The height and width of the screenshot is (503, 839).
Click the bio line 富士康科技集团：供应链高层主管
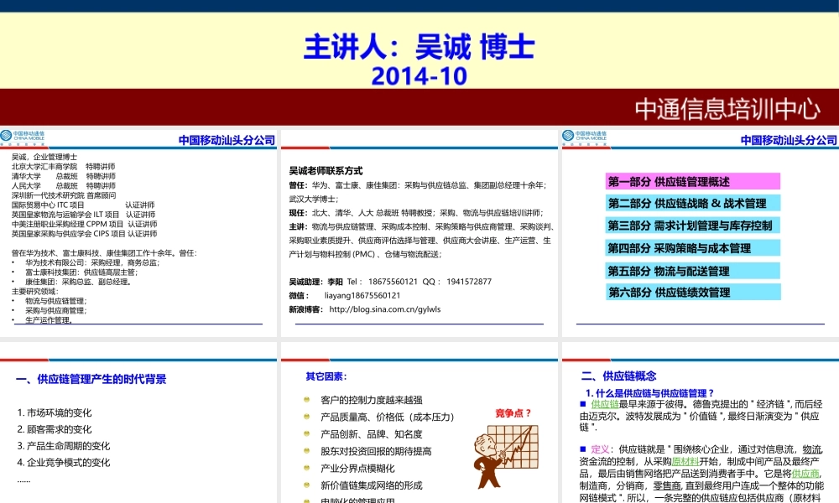tap(81, 272)
